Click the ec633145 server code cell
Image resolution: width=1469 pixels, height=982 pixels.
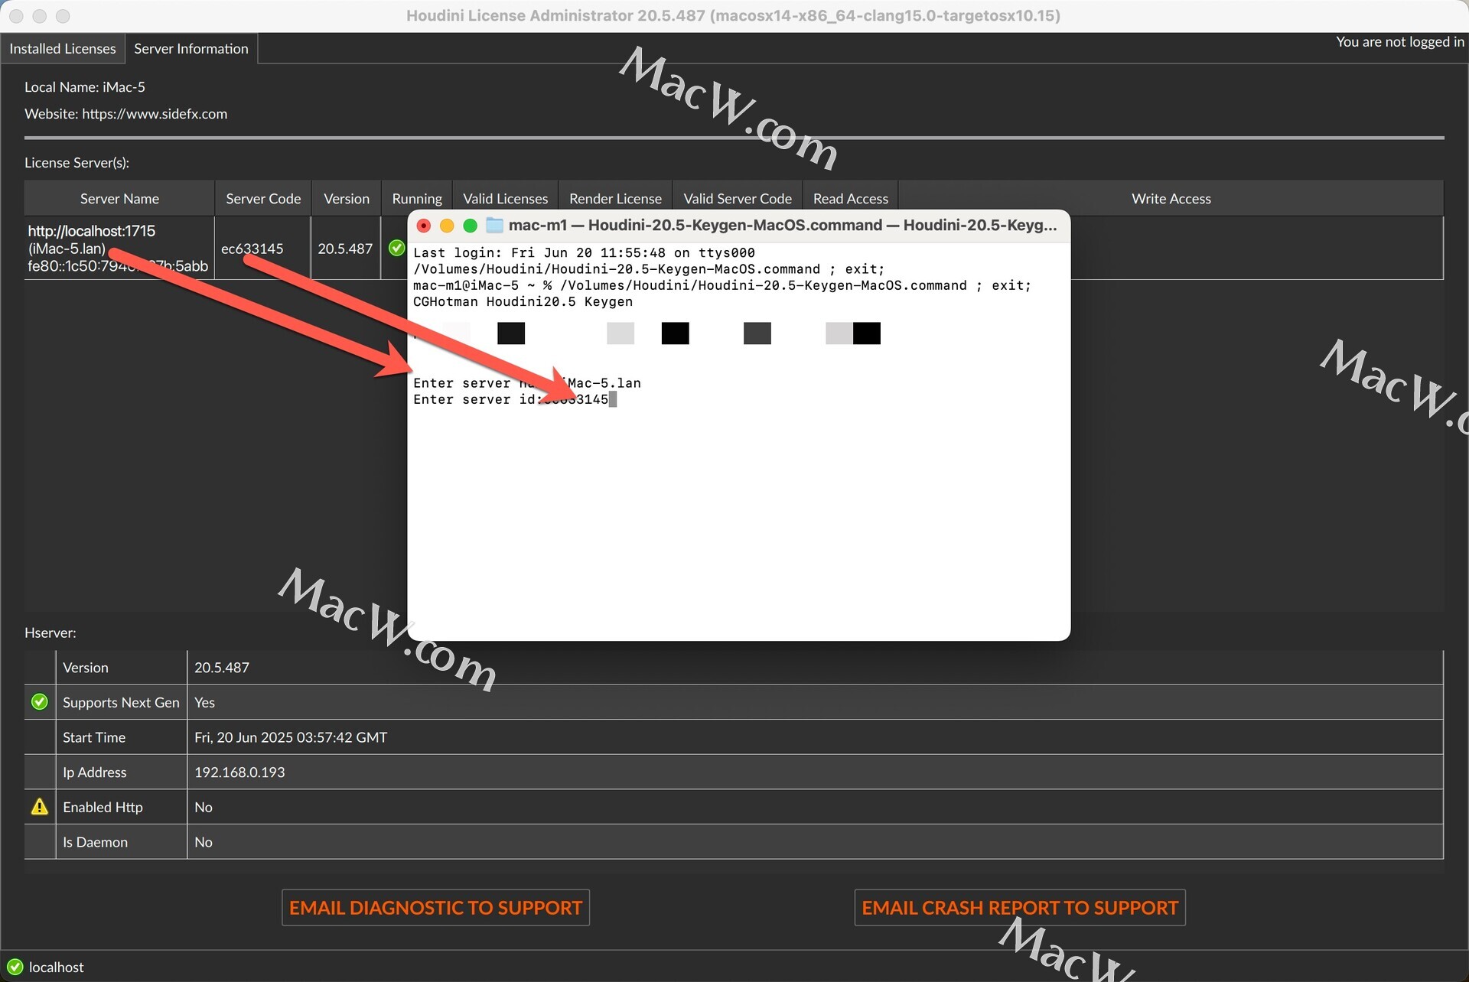point(252,249)
